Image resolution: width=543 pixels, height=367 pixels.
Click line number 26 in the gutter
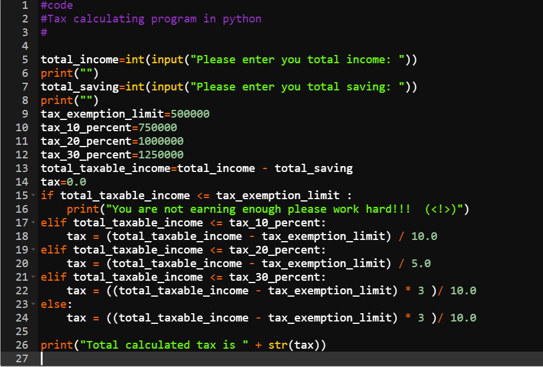pos(22,345)
